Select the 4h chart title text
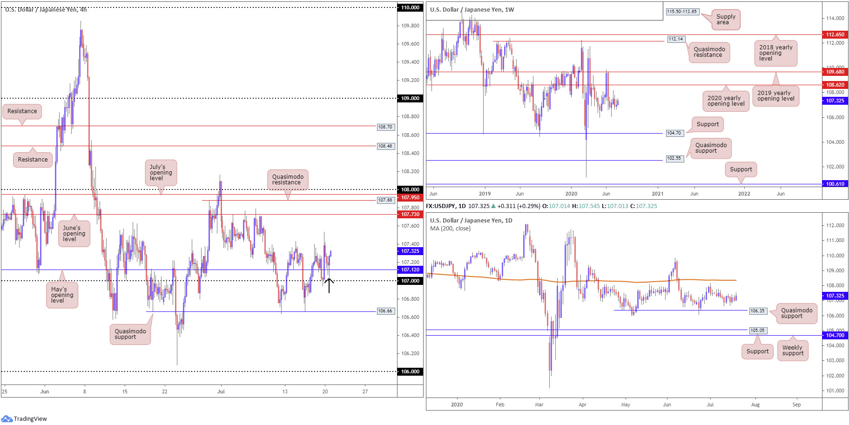Screen dimensions: 849x425 pyautogui.click(x=46, y=9)
